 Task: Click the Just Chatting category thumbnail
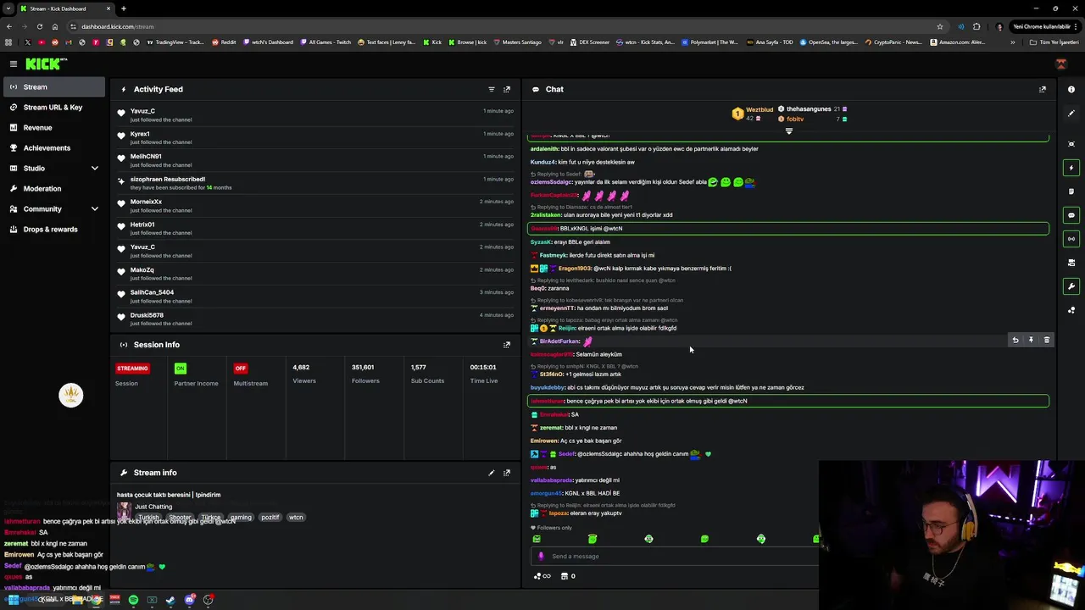coord(124,512)
